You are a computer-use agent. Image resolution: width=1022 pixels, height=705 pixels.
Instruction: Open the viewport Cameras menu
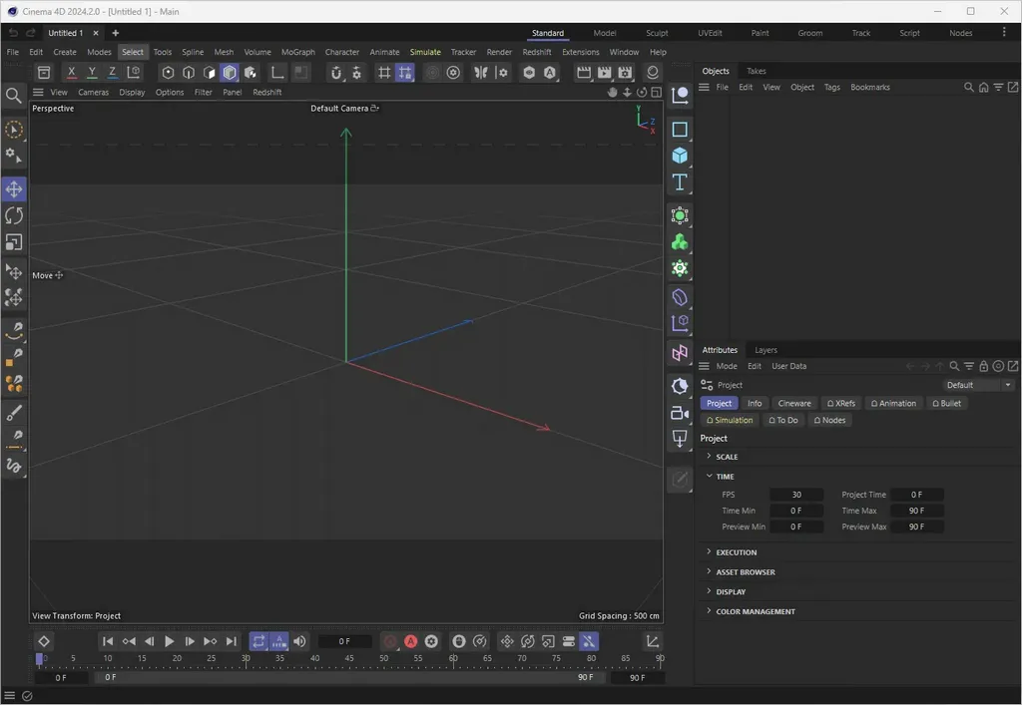(93, 93)
